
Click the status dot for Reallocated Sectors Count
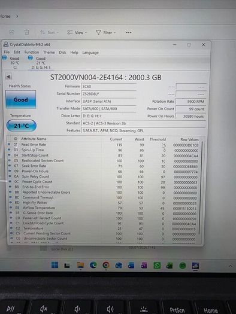tap(10, 160)
